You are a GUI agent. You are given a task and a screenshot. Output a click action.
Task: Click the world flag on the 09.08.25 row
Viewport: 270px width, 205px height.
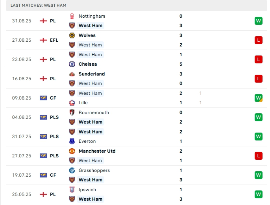43,98
